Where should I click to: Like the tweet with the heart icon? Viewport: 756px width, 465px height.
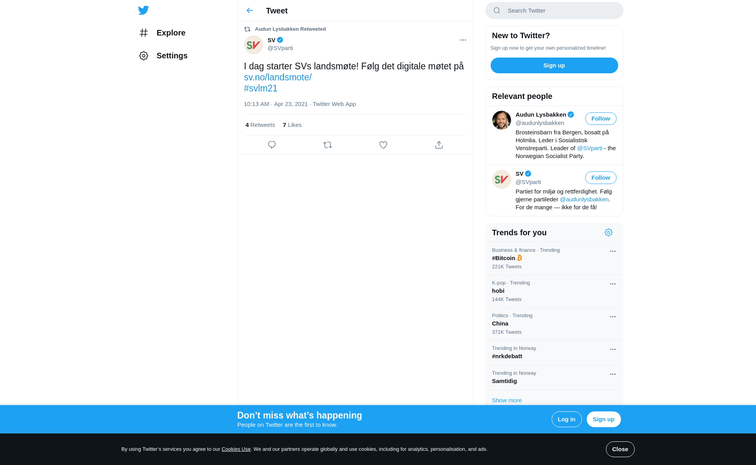pos(383,145)
